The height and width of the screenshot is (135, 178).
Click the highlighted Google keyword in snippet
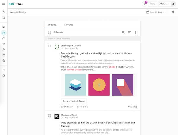(112, 67)
